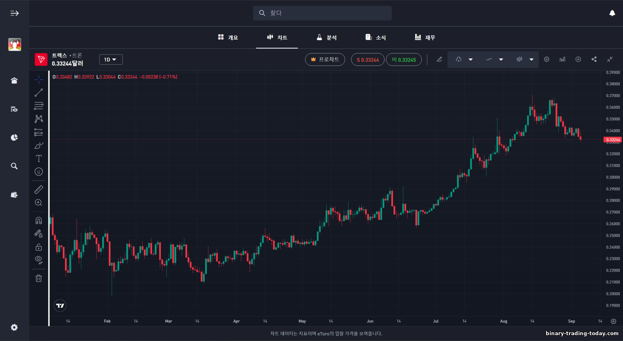Click the 찾다 search field

pyautogui.click(x=322, y=13)
